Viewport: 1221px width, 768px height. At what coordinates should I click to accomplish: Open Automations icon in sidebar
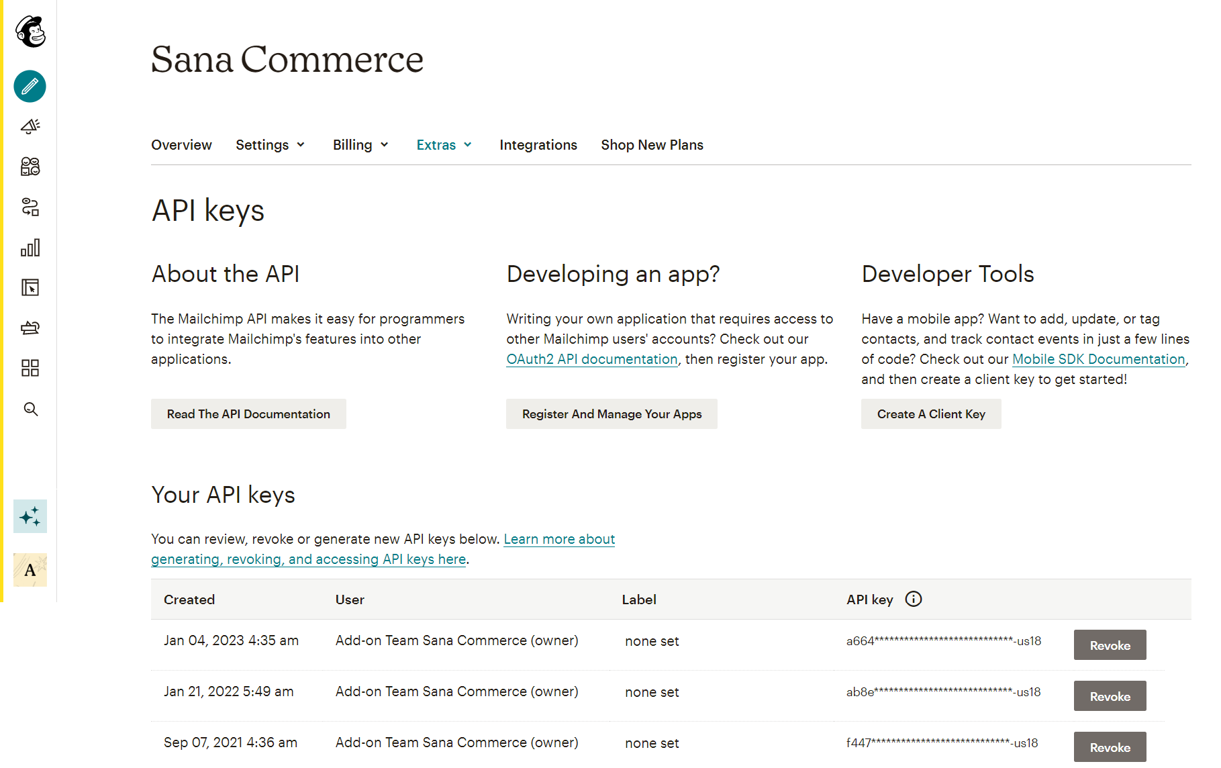click(x=30, y=207)
